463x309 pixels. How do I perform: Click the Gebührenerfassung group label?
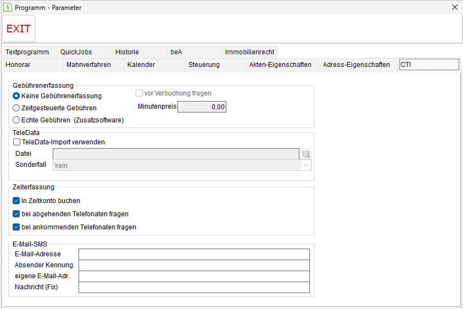coord(43,86)
